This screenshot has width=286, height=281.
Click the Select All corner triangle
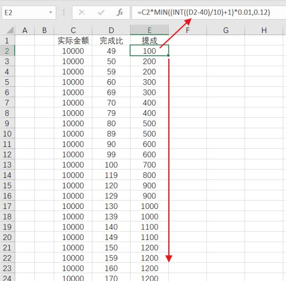click(8, 31)
